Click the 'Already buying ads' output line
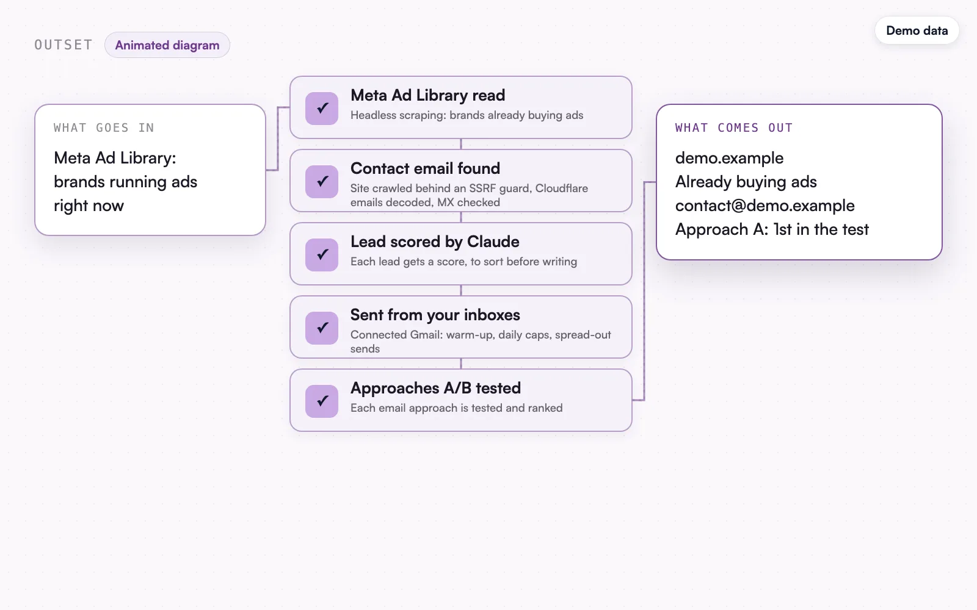Image resolution: width=977 pixels, height=610 pixels. pos(746,182)
